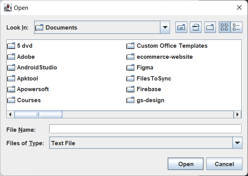Viewport: 248px width, 176px height.
Task: Switch to Details view
Action: [237, 27]
